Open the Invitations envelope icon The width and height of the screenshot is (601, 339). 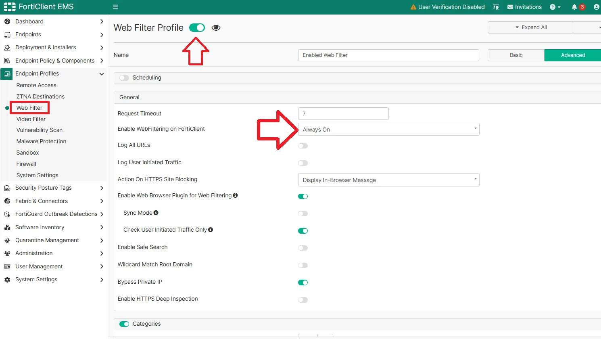click(x=510, y=7)
